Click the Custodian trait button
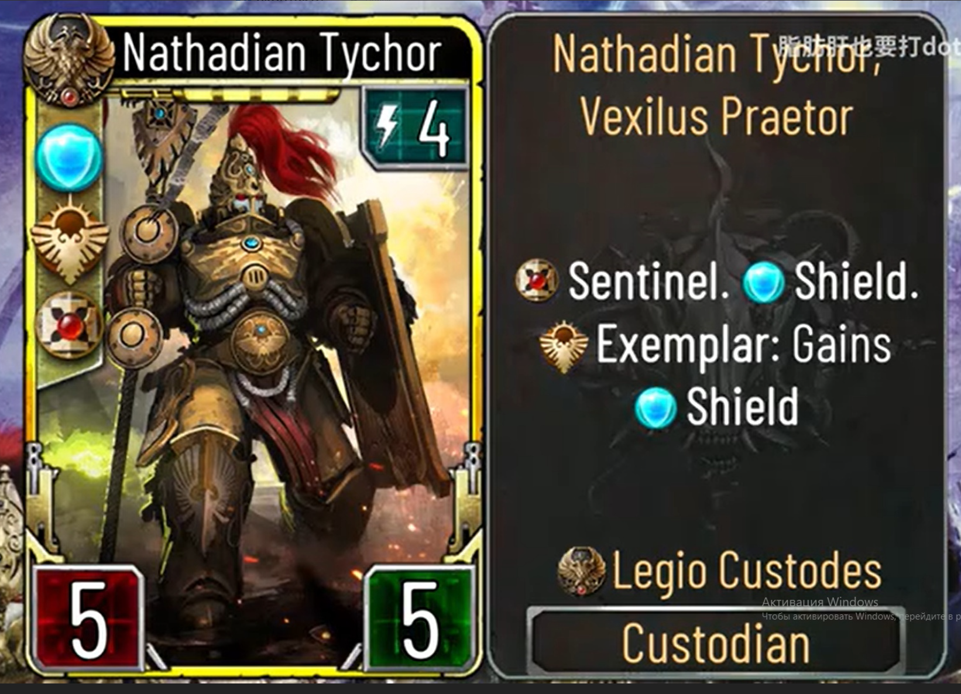 click(x=715, y=643)
